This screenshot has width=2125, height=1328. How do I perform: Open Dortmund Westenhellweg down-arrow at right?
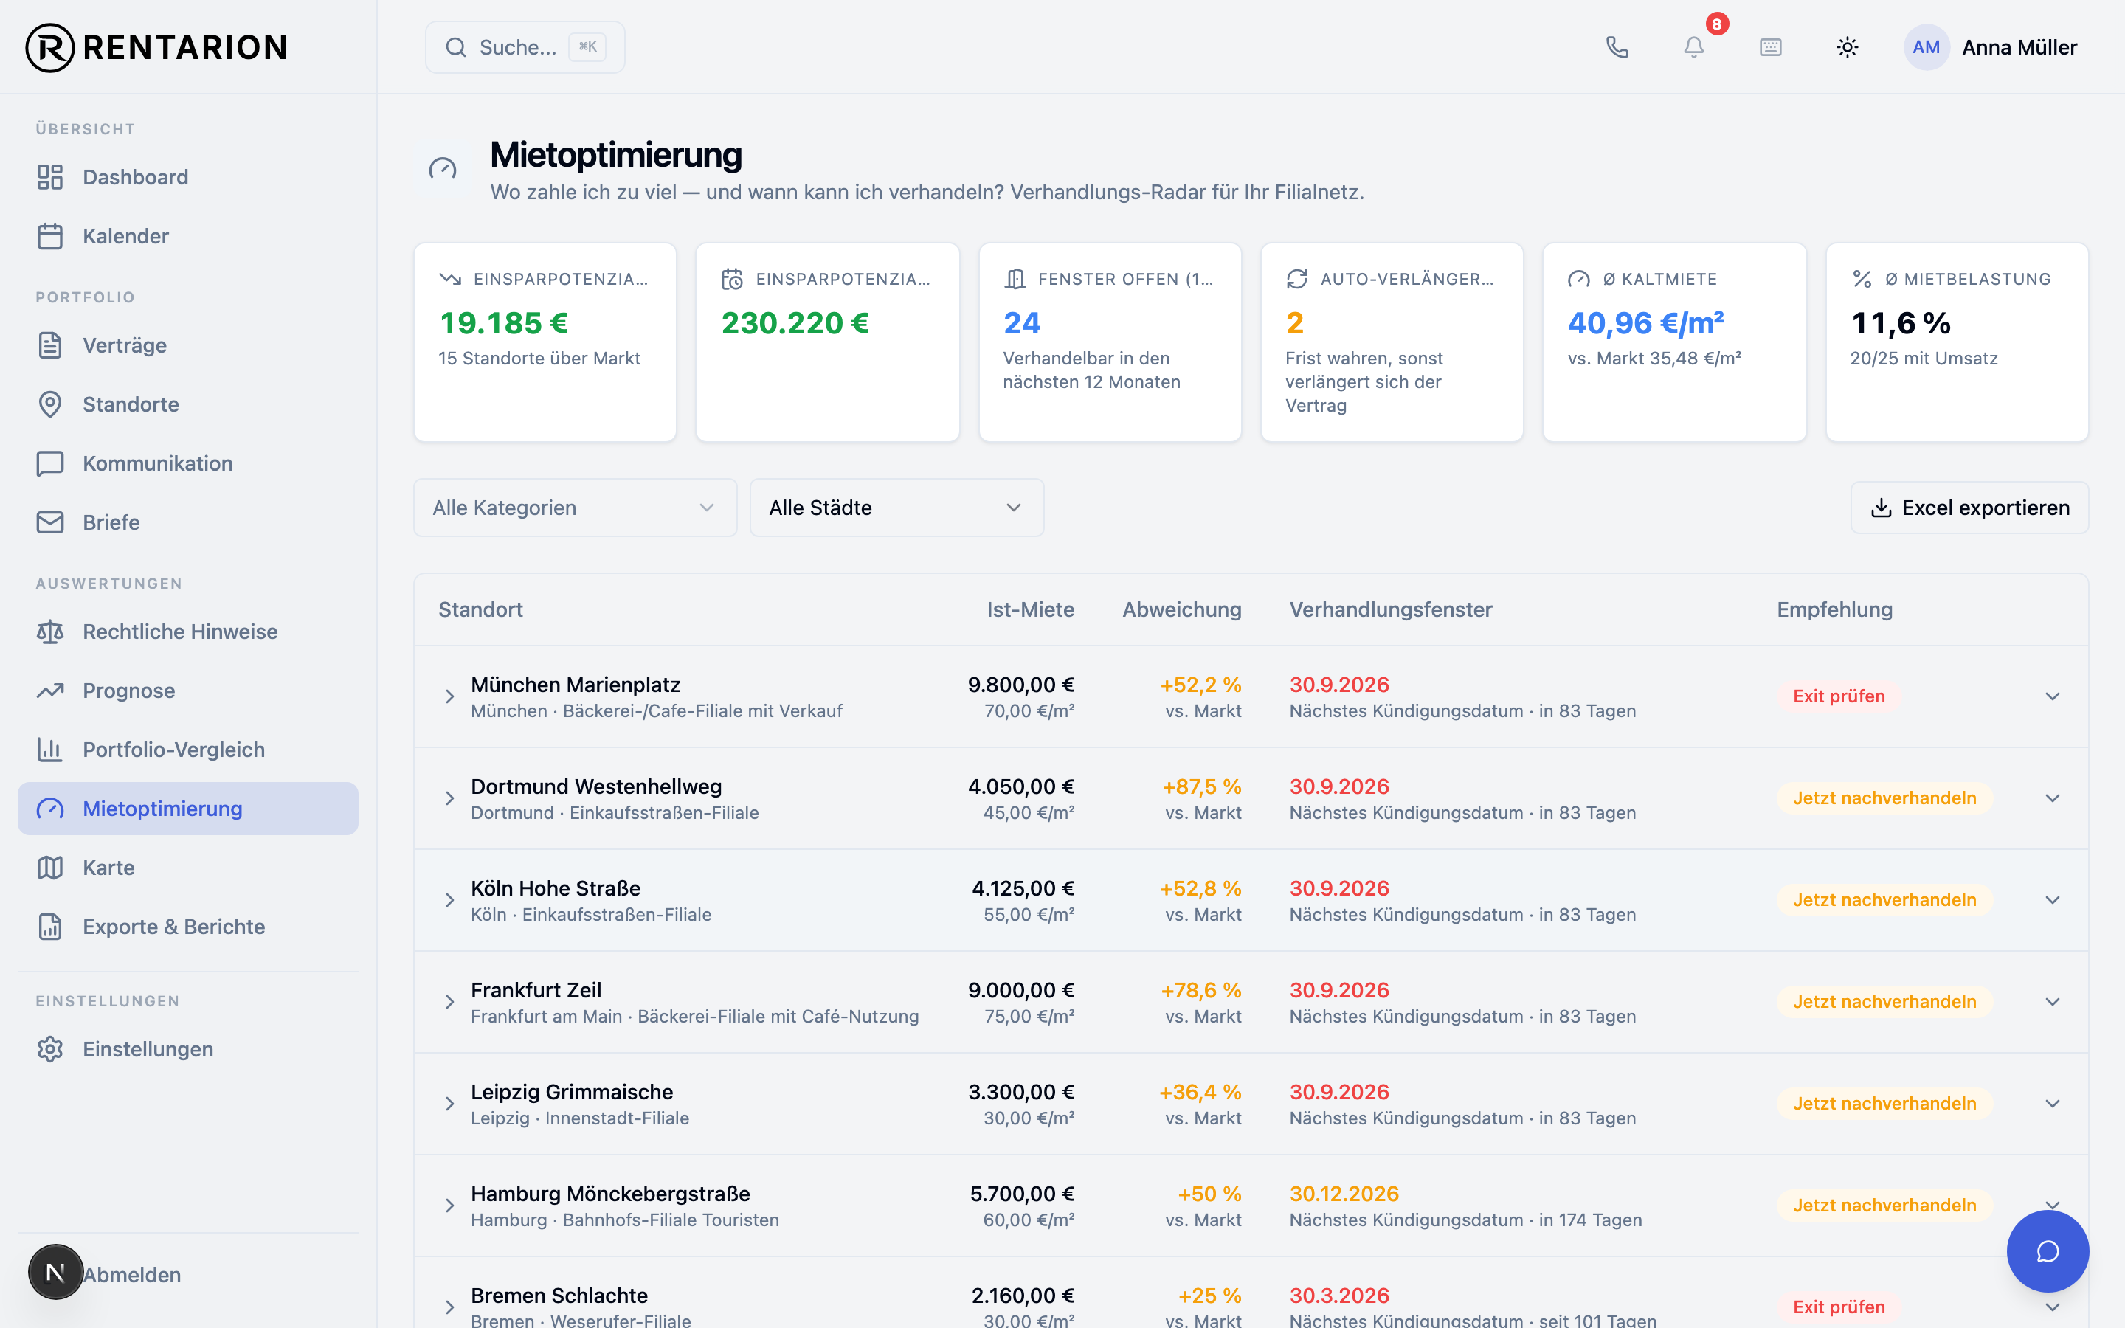coord(2052,798)
